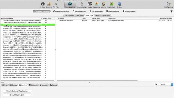This screenshot has height=98, width=174.
Task: Click the application list horizontal scrollbar
Action: click(x=28, y=81)
